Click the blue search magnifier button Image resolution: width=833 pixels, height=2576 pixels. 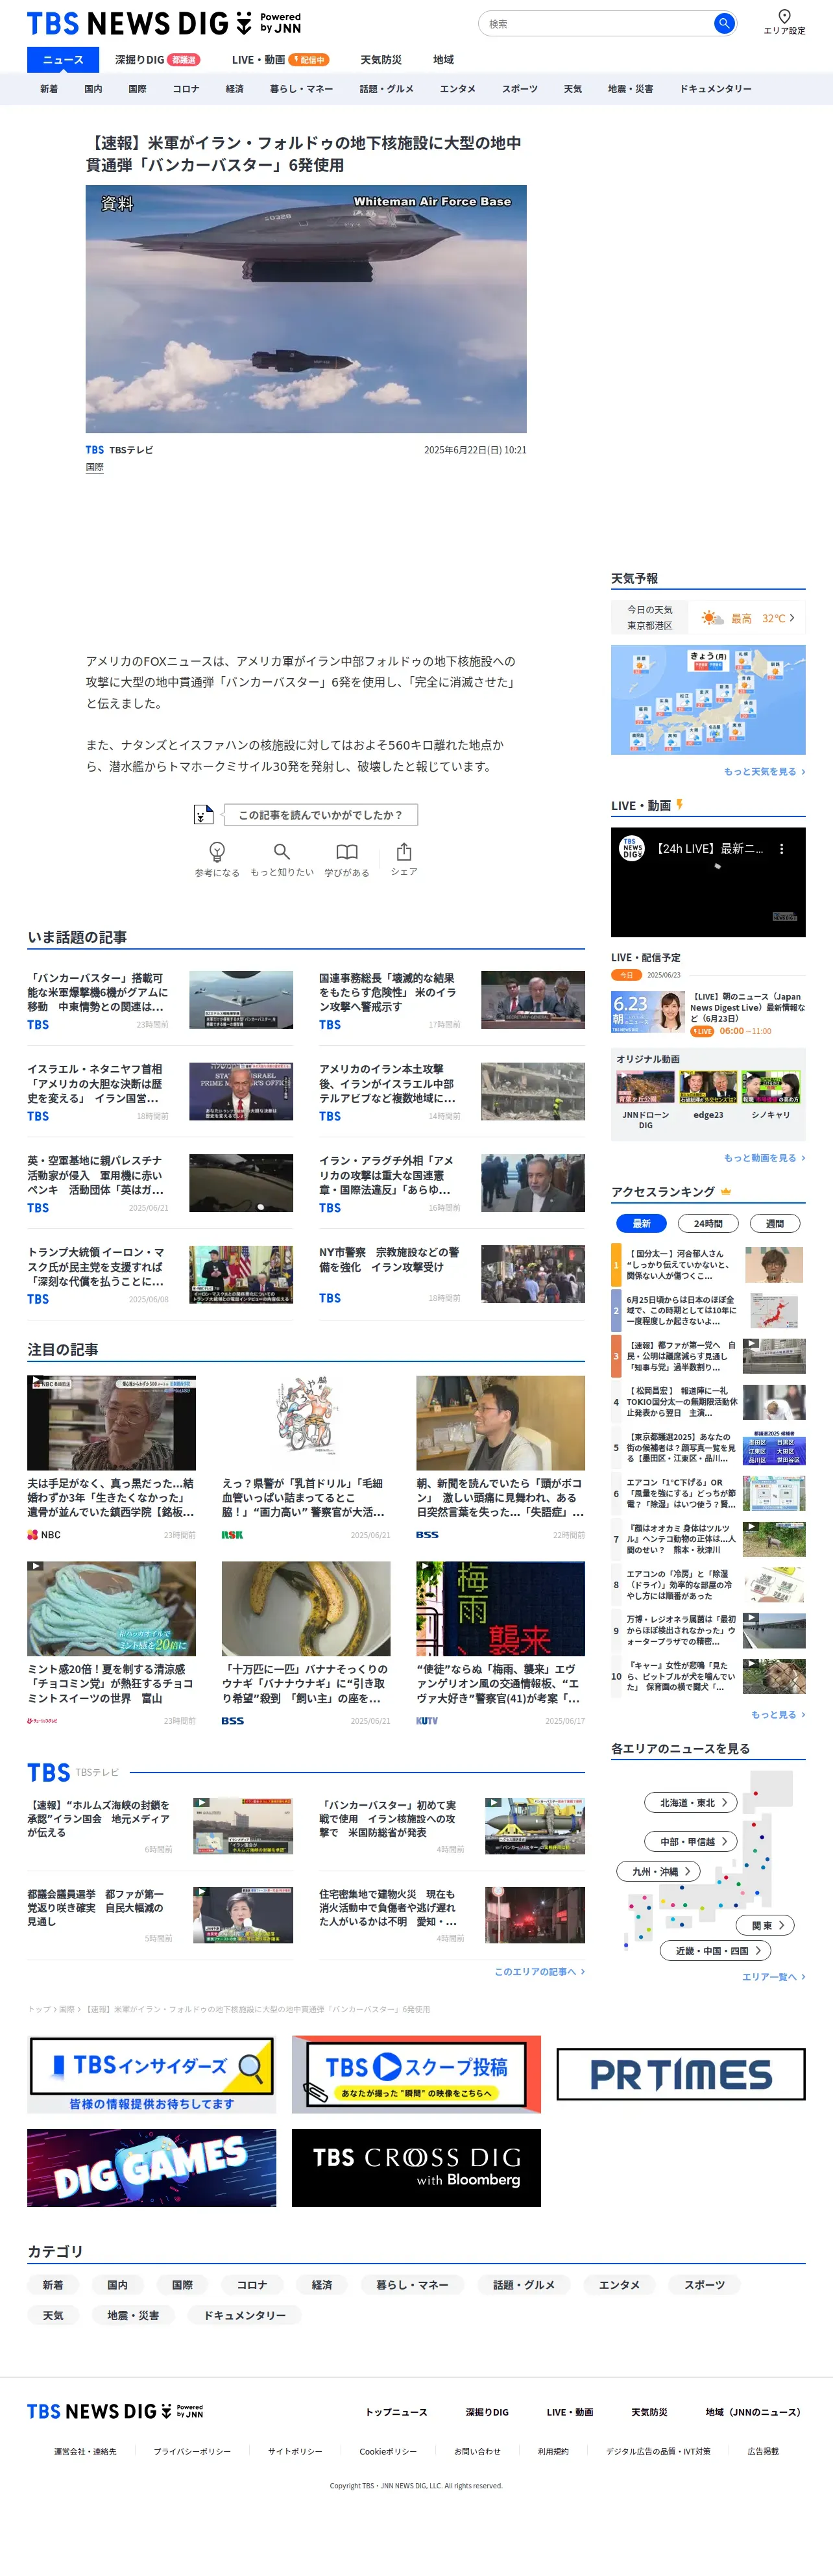[x=724, y=23]
